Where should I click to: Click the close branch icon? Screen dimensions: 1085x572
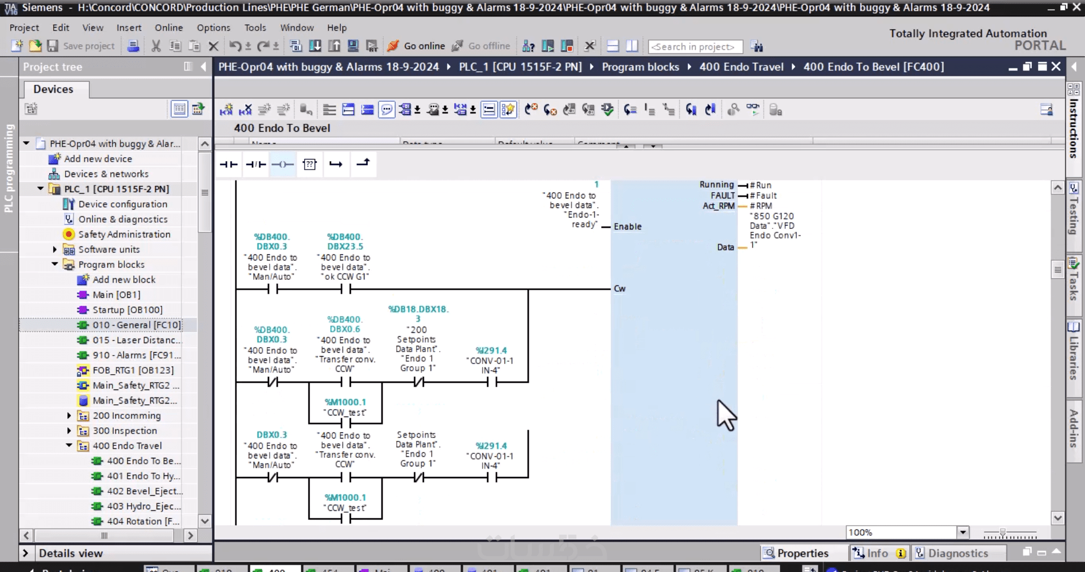pyautogui.click(x=363, y=163)
